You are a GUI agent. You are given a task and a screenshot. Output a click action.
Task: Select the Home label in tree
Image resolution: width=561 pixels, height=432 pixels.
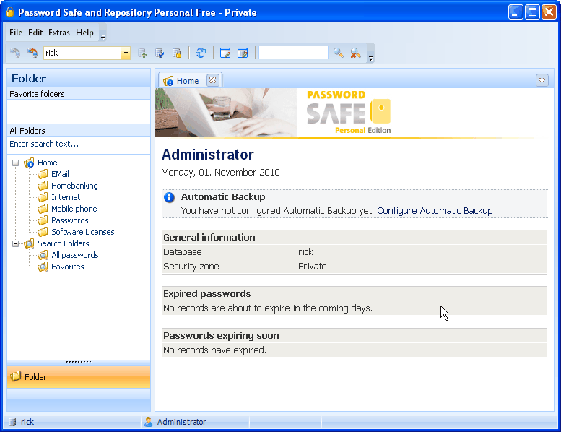click(47, 163)
